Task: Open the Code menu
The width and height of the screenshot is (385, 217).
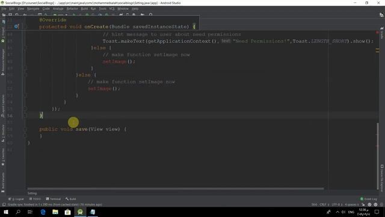Action: coord(46,8)
